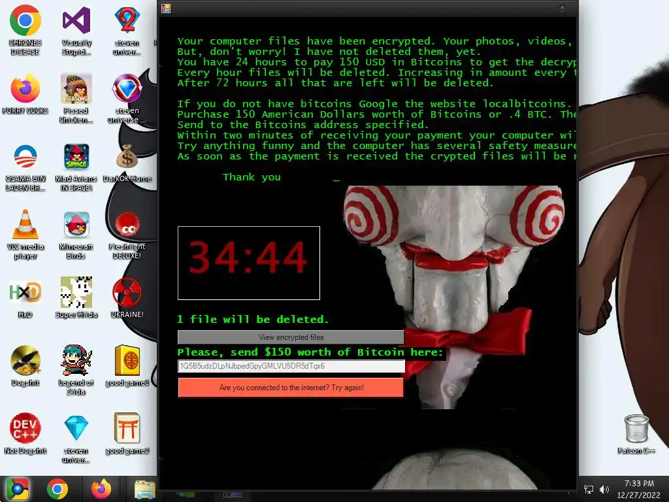Click the Are you connected to the internet button
The width and height of the screenshot is (669, 502).
tap(291, 388)
